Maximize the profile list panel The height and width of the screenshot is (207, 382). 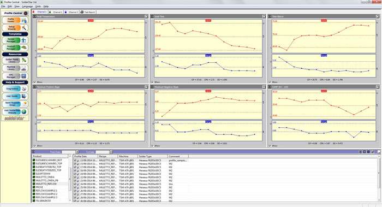(379, 152)
